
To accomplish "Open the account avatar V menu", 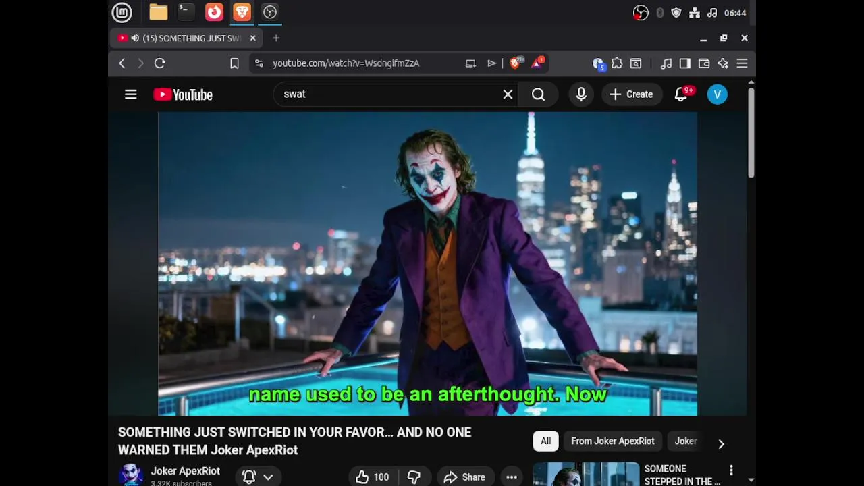I will [718, 94].
